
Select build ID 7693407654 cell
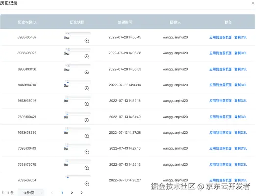(x=27, y=180)
